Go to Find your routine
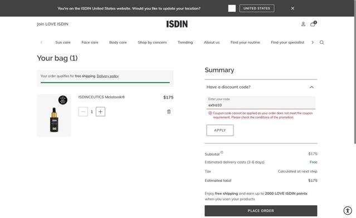Image resolution: width=356 pixels, height=218 pixels. coord(245,42)
